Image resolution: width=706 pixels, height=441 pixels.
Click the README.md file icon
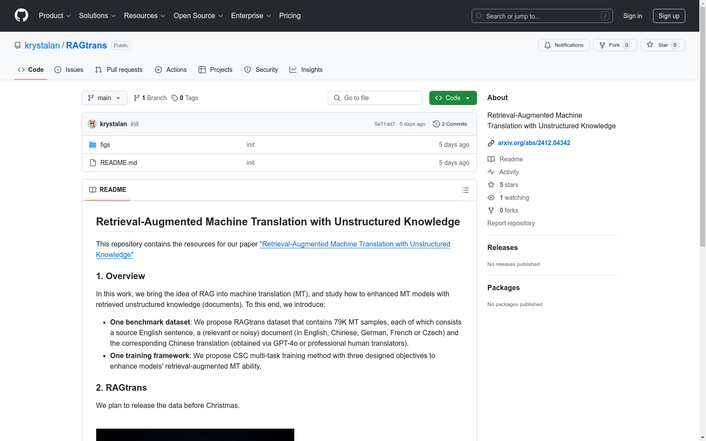point(93,163)
